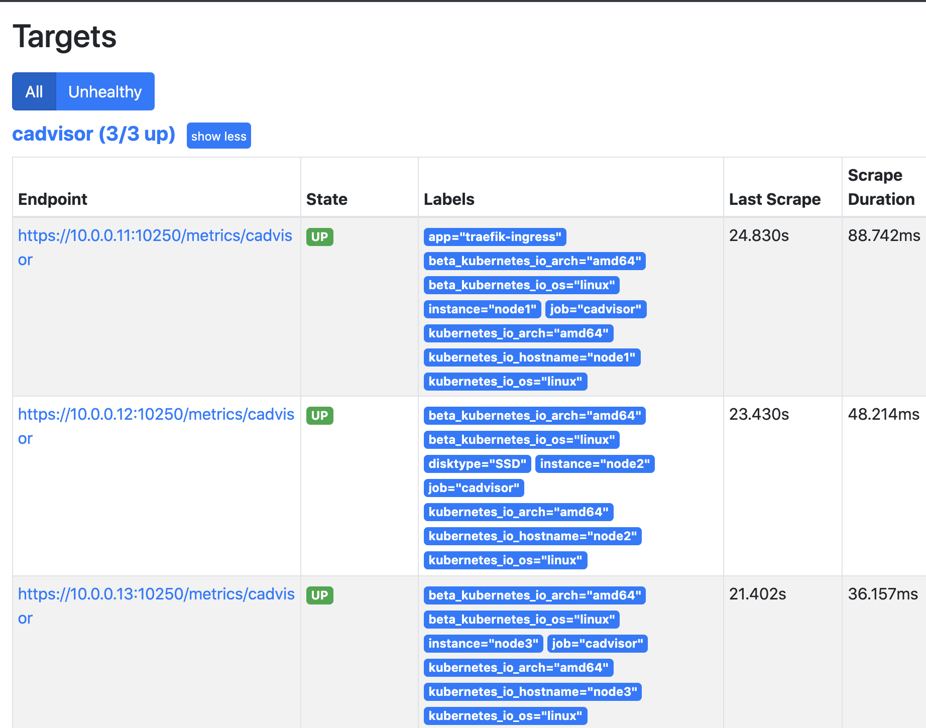Click the instance="node1" label badge
Screen dimensions: 926x728
pos(482,309)
